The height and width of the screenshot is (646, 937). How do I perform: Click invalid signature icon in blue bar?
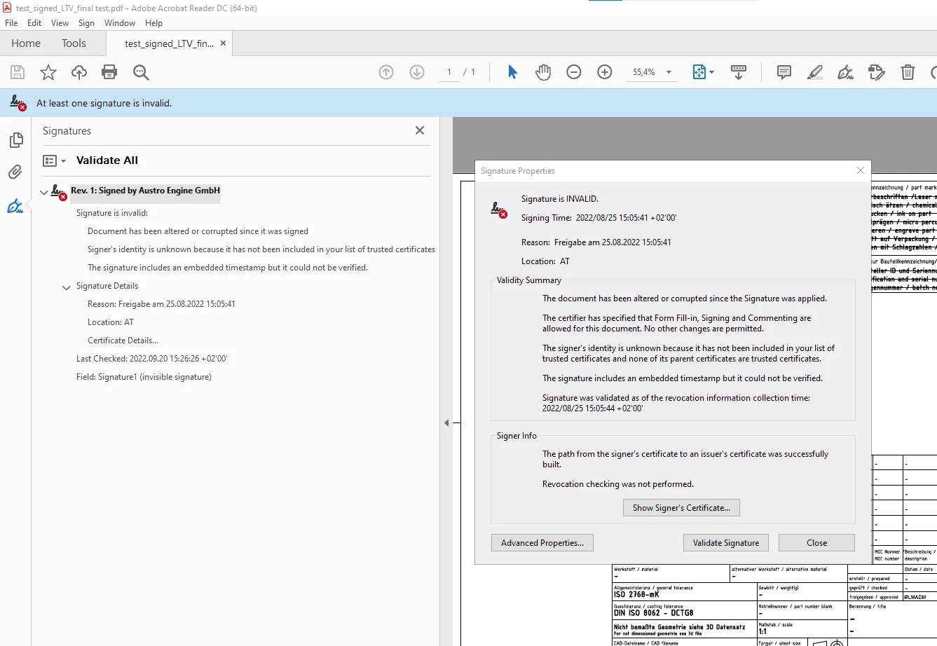click(18, 103)
